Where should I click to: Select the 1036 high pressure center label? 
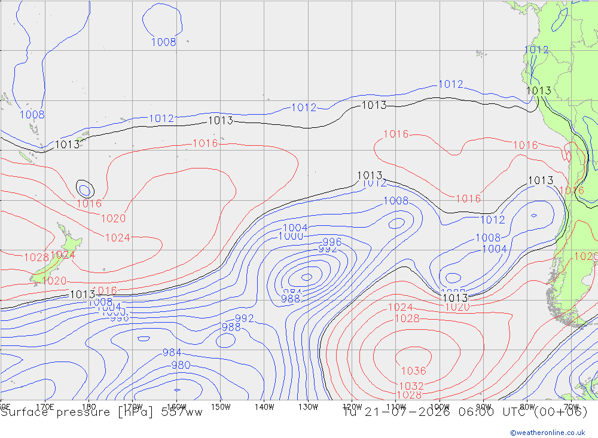click(x=414, y=370)
